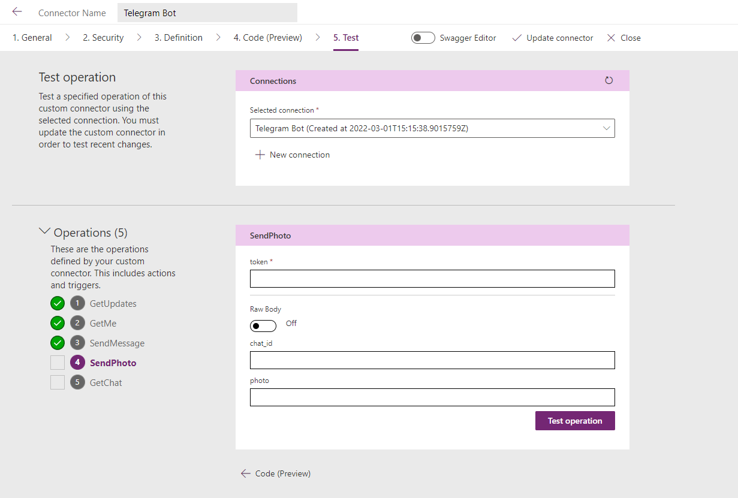The height and width of the screenshot is (498, 738).
Task: Go back using the top-left arrow
Action: pyautogui.click(x=17, y=12)
